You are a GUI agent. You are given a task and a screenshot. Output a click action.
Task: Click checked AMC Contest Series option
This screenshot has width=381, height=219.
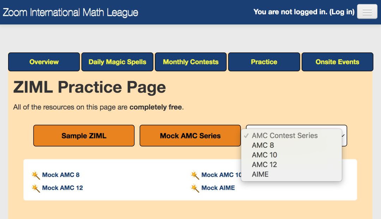click(284, 136)
